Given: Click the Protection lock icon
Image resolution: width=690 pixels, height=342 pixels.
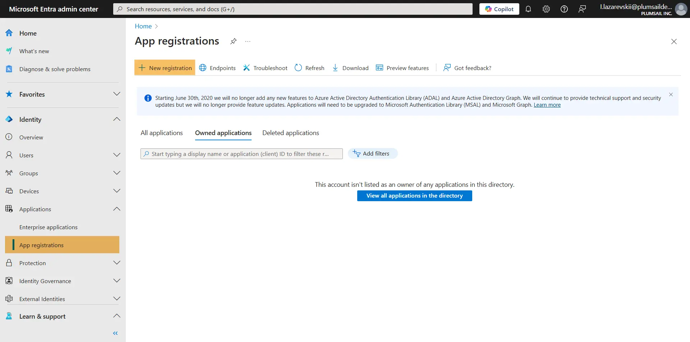Looking at the screenshot, I should coord(9,263).
